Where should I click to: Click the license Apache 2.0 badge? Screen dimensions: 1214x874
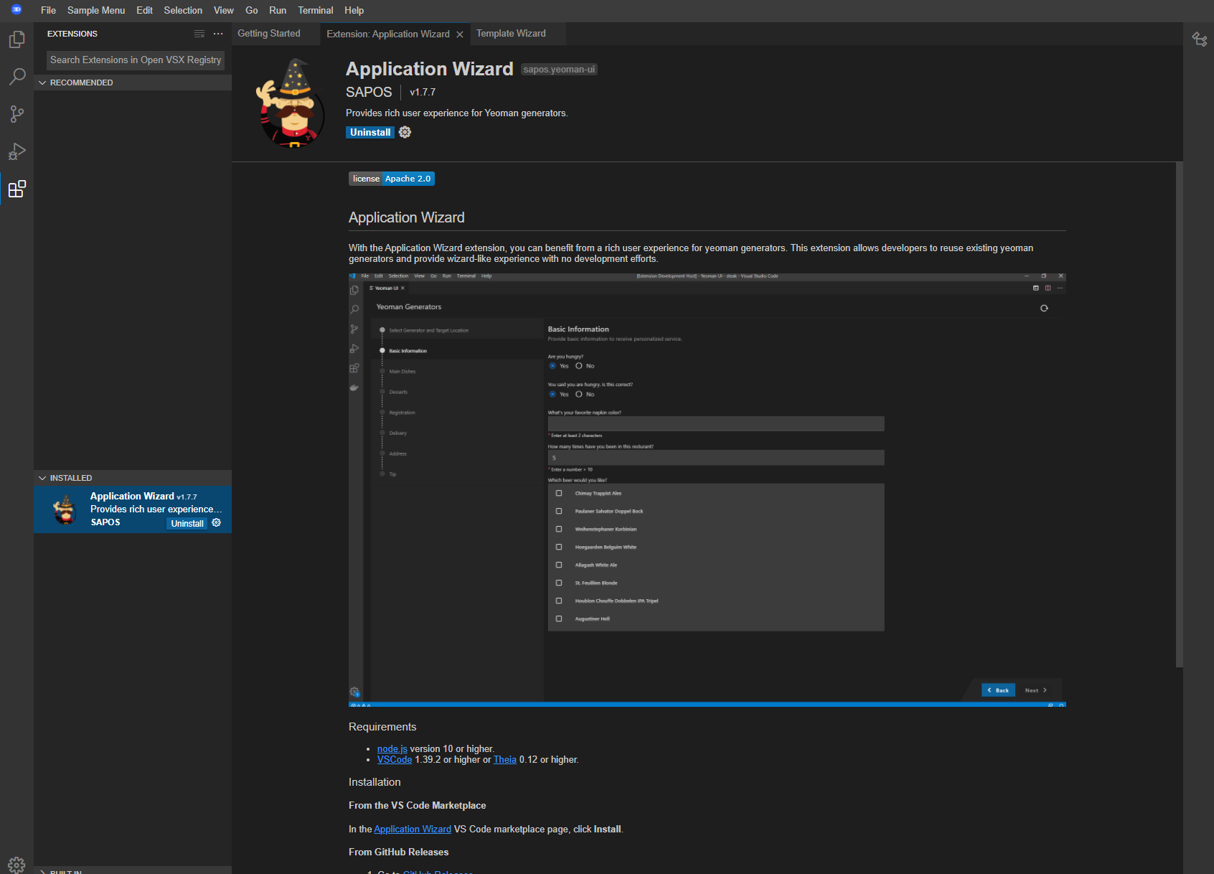click(392, 179)
